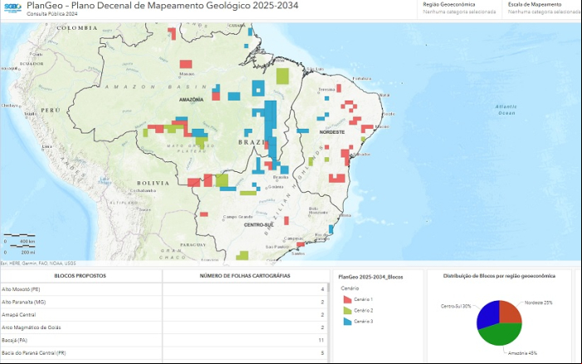Click the map scale bar
This screenshot has width=582, height=364.
click(19, 243)
